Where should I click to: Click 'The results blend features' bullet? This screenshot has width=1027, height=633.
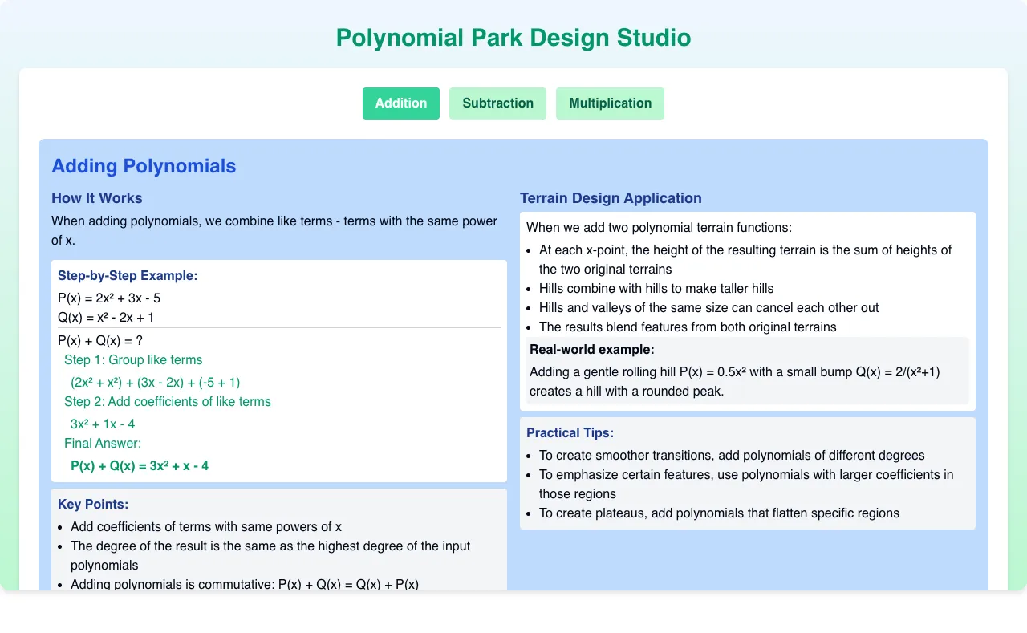pos(688,327)
